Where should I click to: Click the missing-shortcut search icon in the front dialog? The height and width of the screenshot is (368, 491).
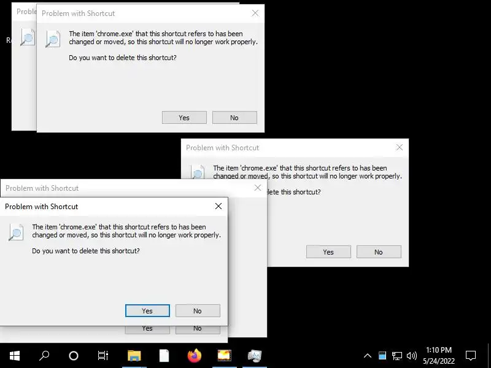click(x=16, y=232)
